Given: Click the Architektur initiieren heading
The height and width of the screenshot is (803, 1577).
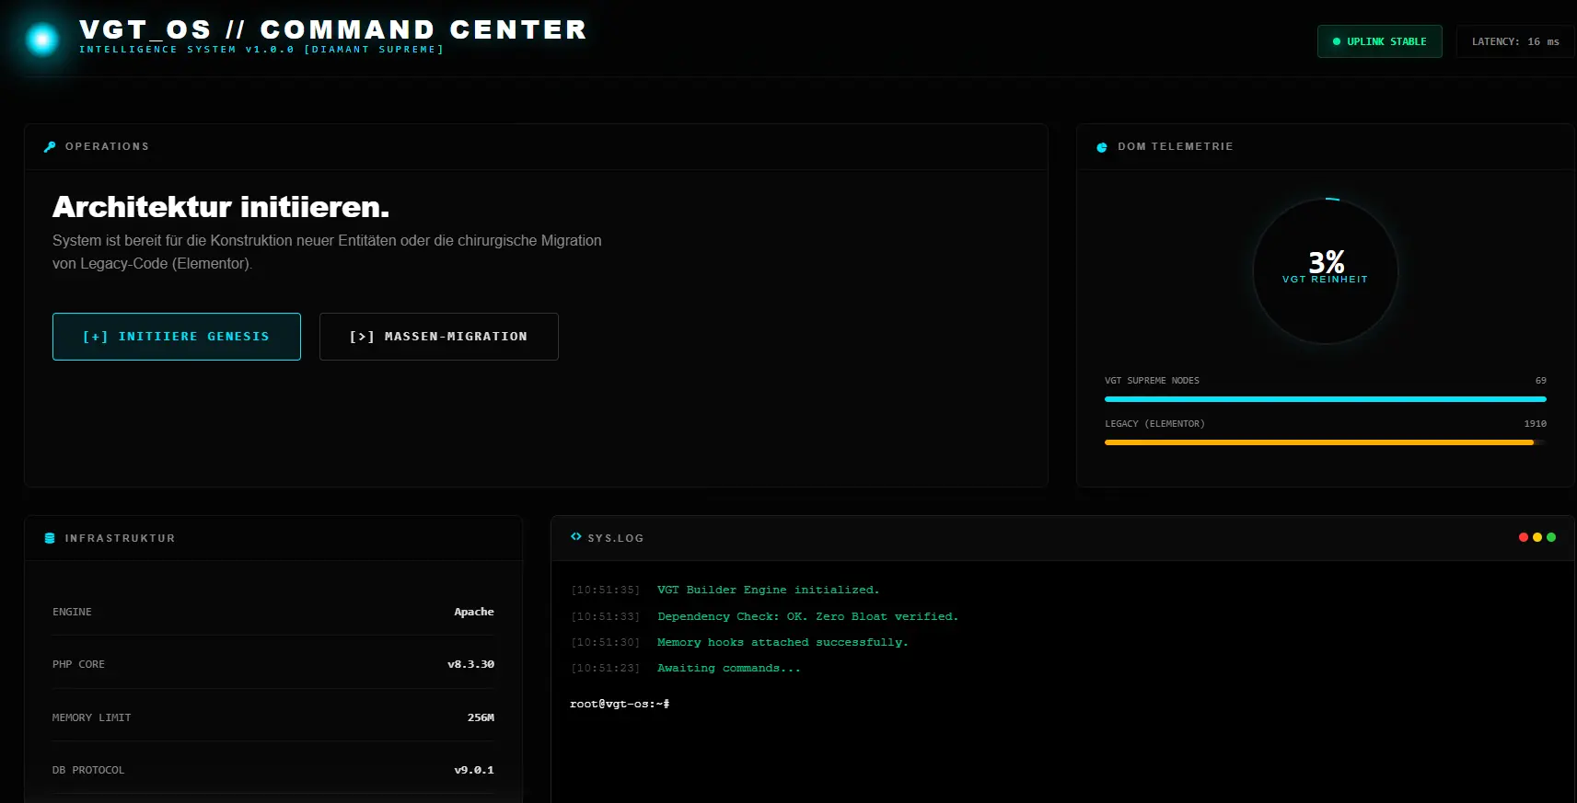Looking at the screenshot, I should click(x=221, y=207).
